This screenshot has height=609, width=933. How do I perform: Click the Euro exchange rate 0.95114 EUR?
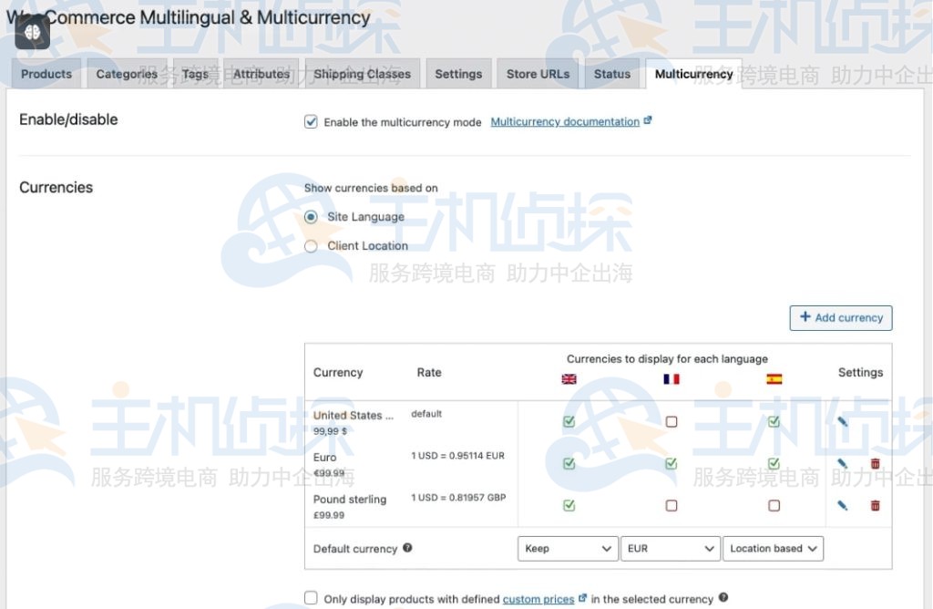click(x=457, y=456)
